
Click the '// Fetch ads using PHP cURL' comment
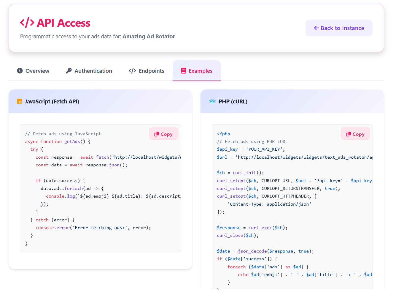pos(252,141)
